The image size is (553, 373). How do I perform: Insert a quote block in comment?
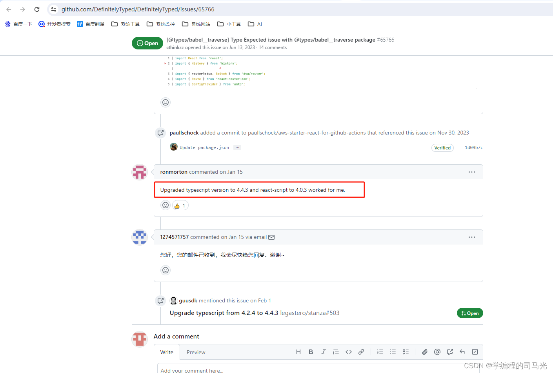pos(336,352)
